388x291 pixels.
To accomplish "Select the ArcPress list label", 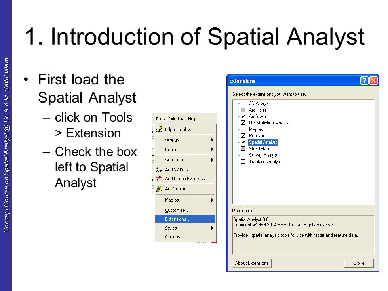I will (x=257, y=110).
